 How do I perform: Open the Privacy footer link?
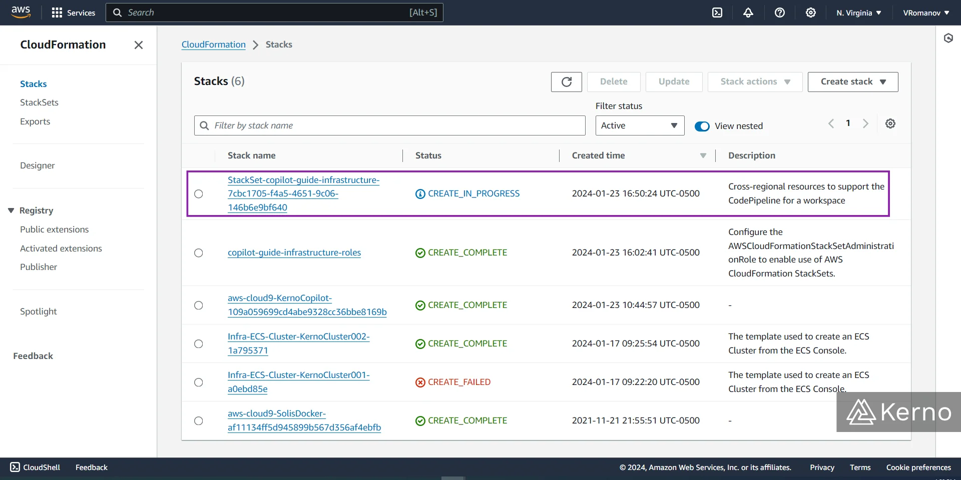[822, 467]
